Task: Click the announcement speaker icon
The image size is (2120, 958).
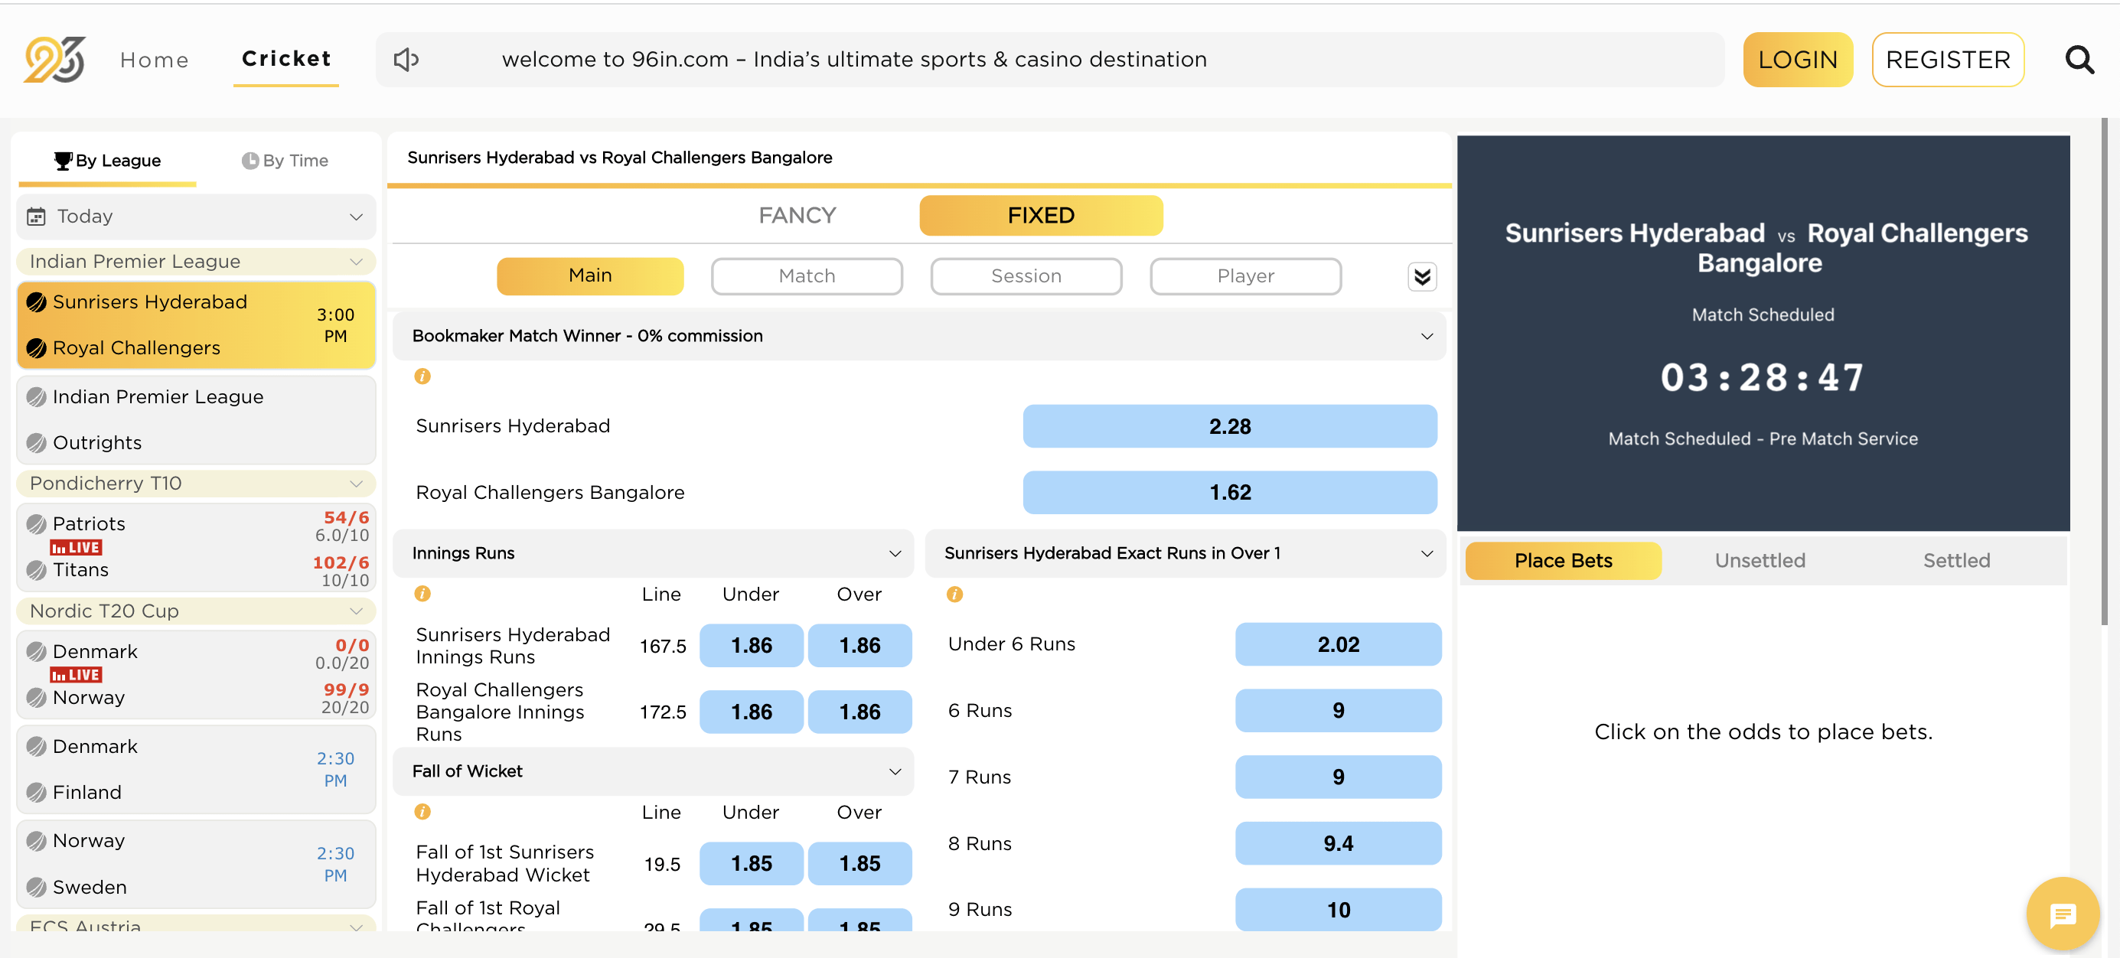Action: pyautogui.click(x=406, y=59)
